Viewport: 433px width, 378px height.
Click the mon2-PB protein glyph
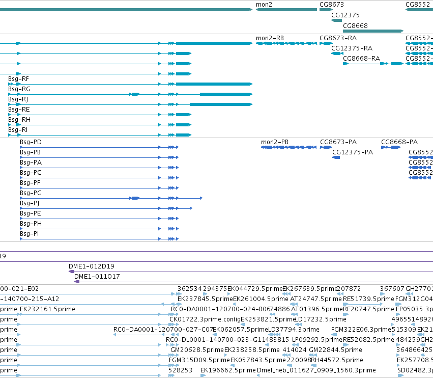point(288,147)
